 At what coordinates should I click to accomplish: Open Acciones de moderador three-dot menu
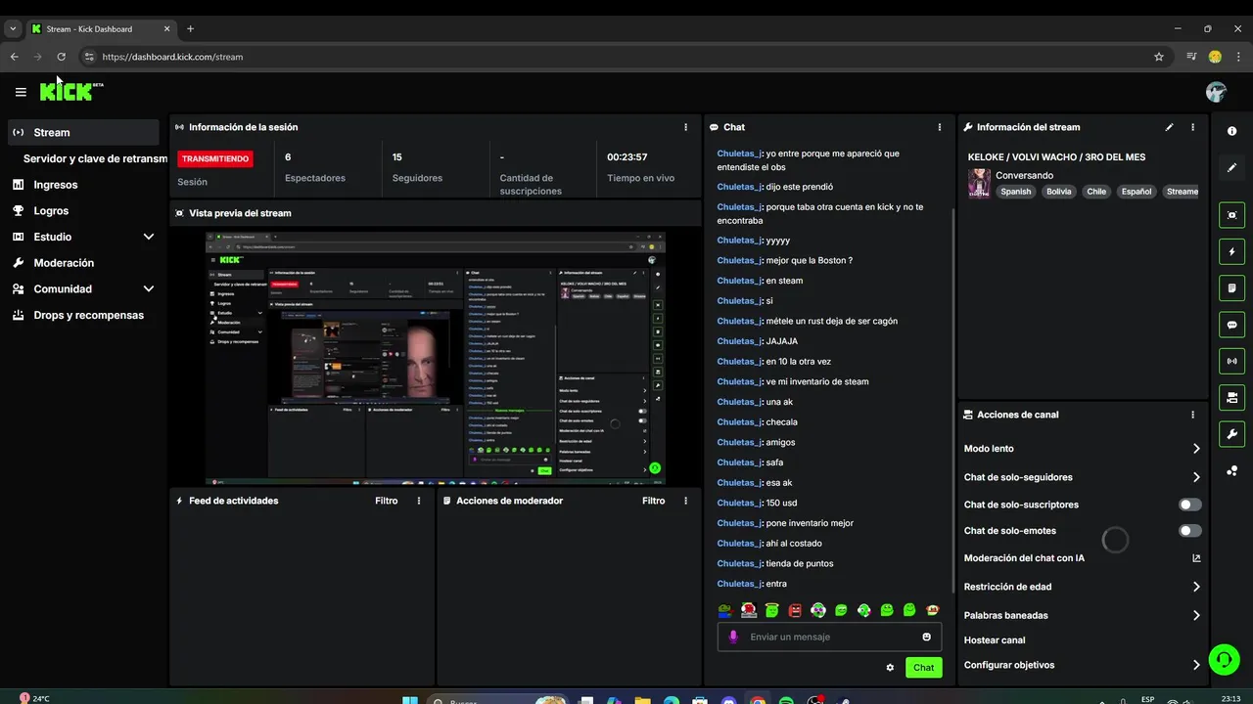685,501
